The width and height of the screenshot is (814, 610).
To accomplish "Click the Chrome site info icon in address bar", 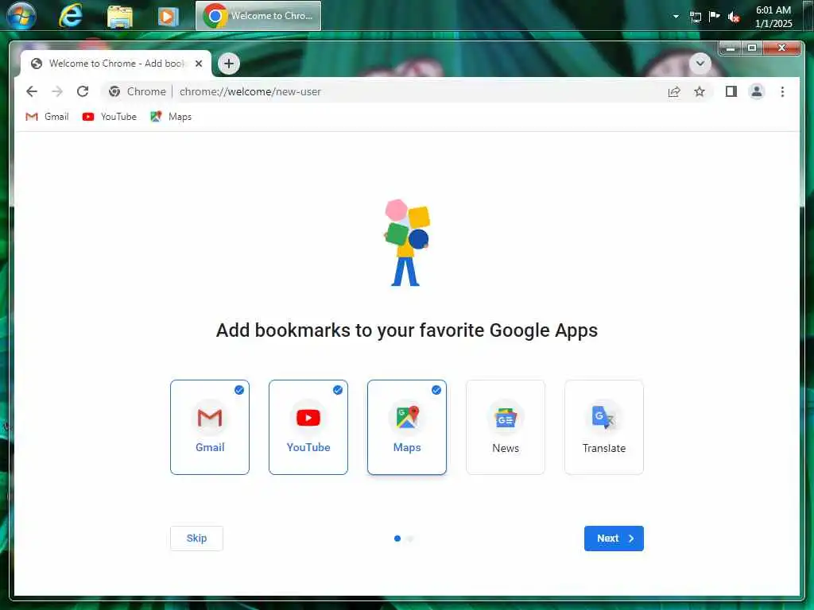I will pos(114,92).
